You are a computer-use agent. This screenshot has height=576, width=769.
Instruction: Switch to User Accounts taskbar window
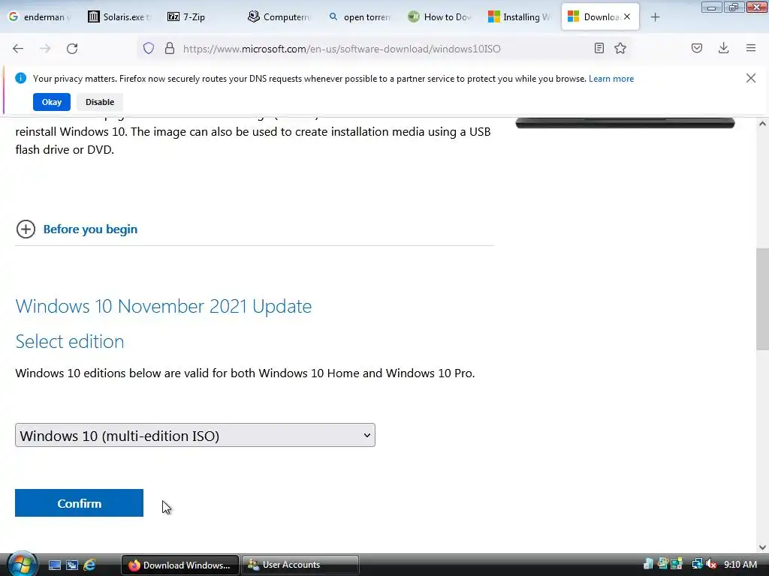click(x=300, y=565)
